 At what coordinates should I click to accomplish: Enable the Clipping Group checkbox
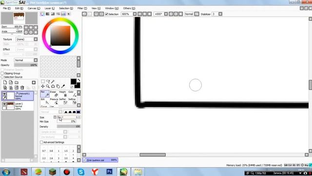tap(2, 73)
